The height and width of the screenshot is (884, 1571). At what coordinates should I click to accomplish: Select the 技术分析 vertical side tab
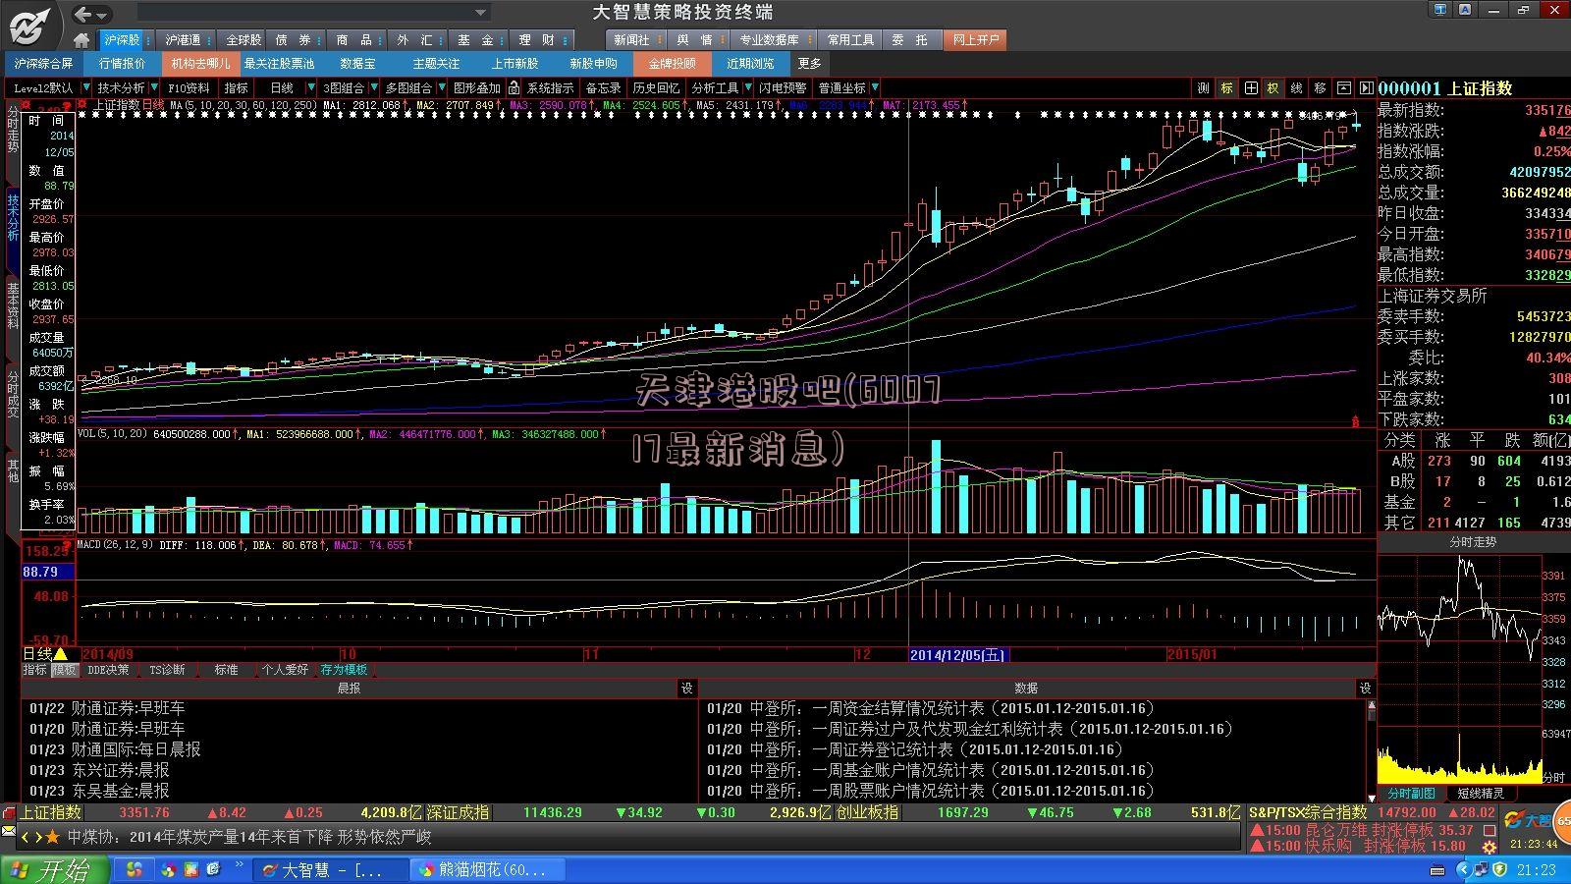13,228
